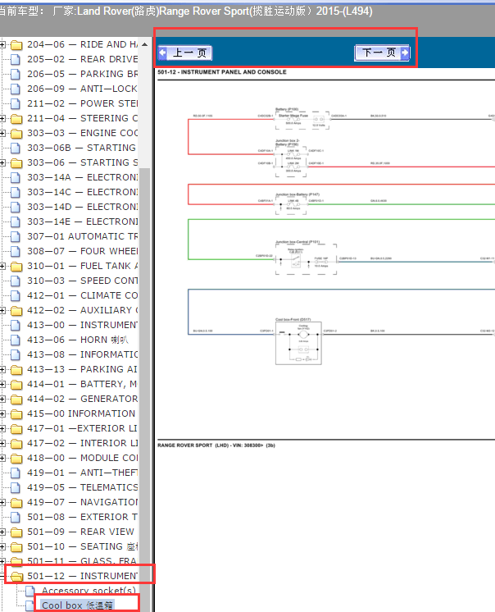Open document icon of 310-03 SPEED CONT
The height and width of the screenshot is (612, 495).
16,281
